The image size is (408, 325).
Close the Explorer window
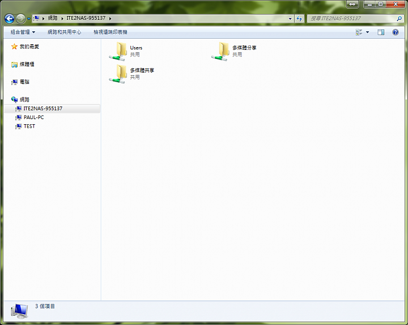coord(396,4)
